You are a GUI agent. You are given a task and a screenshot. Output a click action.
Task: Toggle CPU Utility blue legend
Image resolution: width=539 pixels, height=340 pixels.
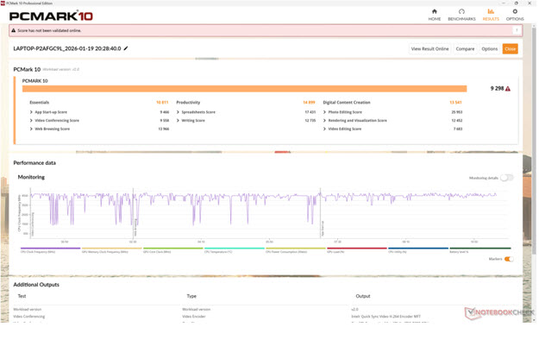(418, 250)
